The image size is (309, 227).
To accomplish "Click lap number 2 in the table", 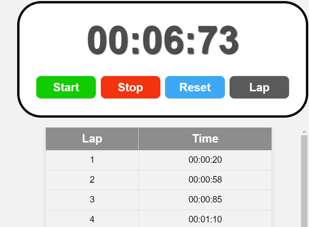I will [x=92, y=180].
